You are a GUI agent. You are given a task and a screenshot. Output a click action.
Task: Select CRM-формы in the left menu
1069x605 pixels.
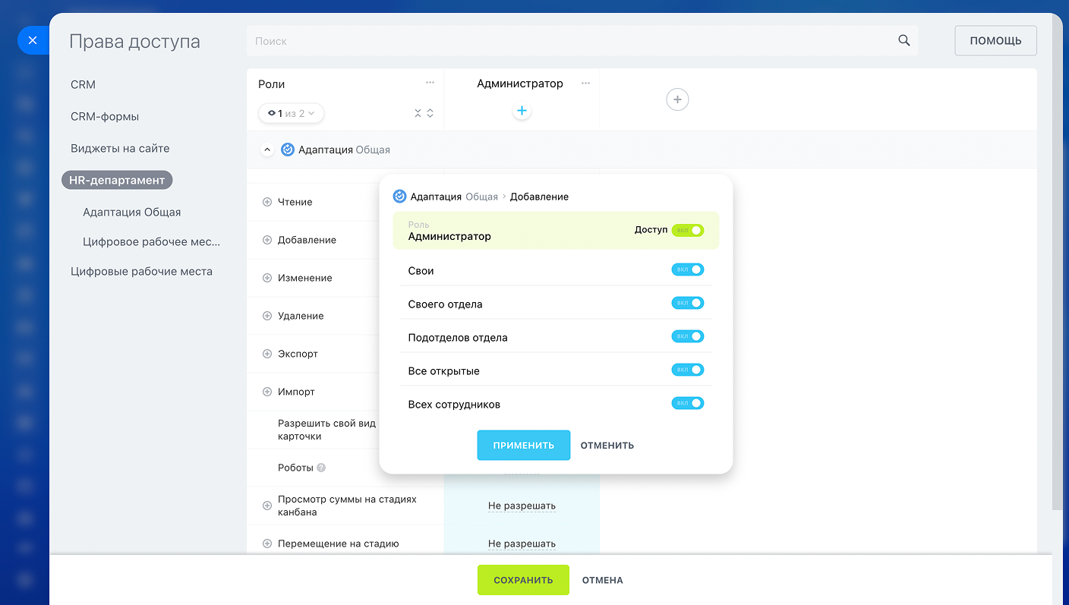click(105, 117)
